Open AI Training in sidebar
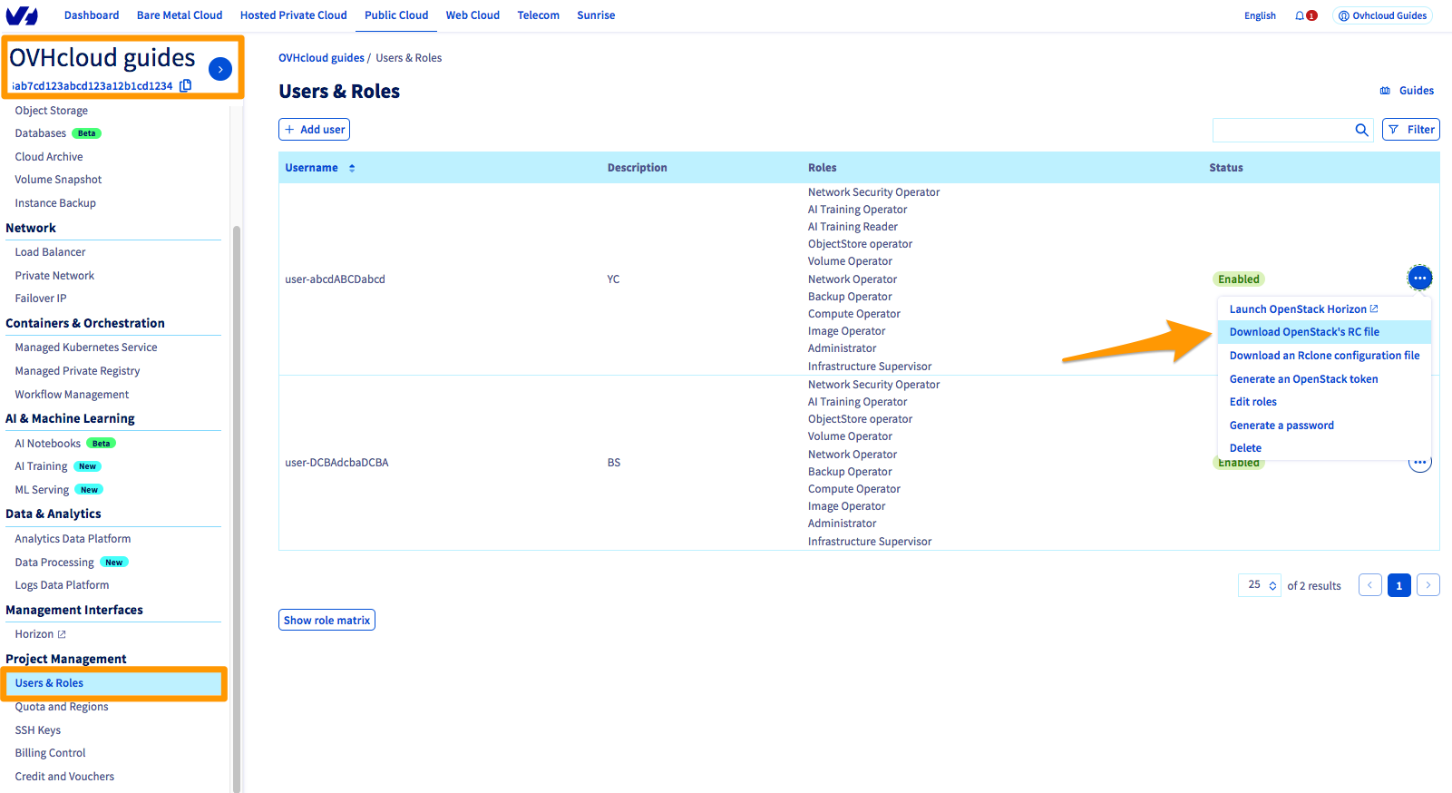1452x793 pixels. 41,466
